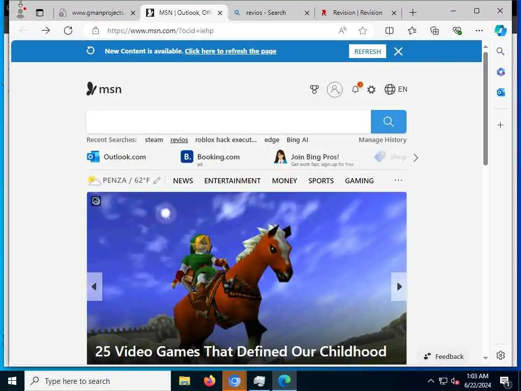Open File Explorer from taskbar
521x391 pixels.
pos(184,381)
